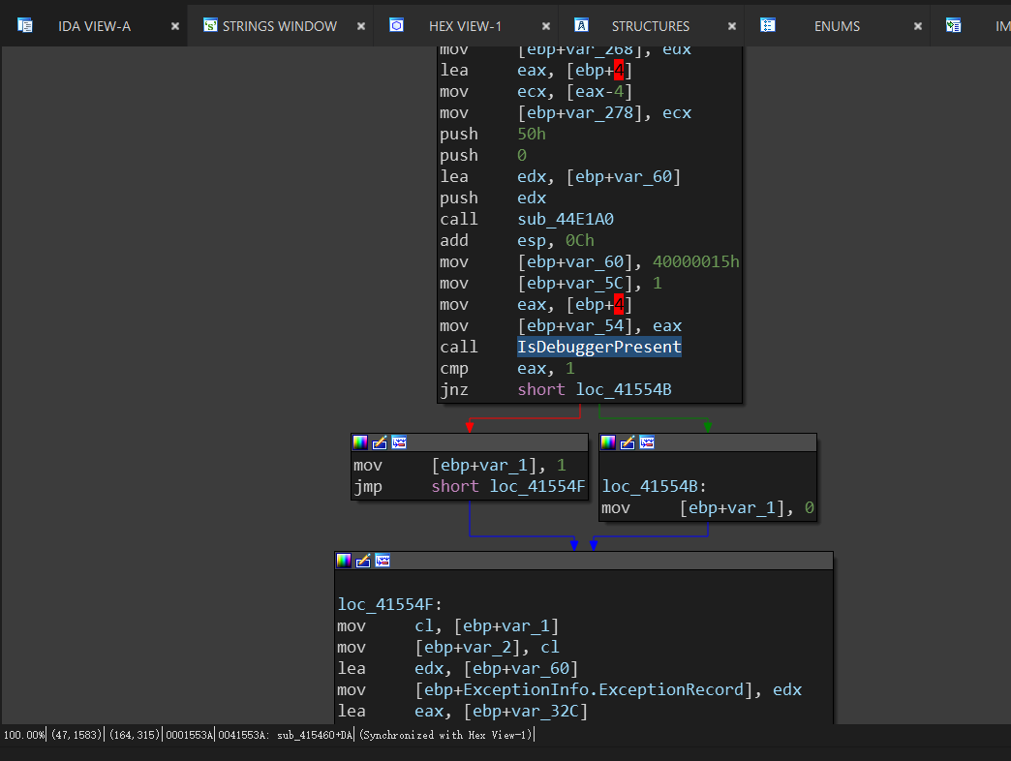Close the Hex View-1 tab
The height and width of the screenshot is (761, 1011).
tap(546, 26)
